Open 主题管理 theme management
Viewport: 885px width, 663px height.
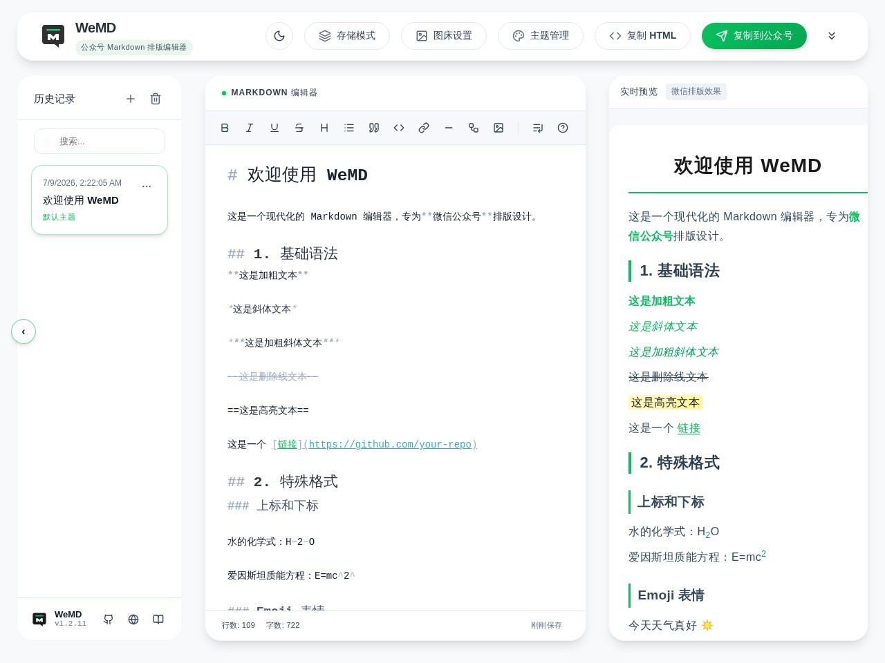click(x=541, y=36)
